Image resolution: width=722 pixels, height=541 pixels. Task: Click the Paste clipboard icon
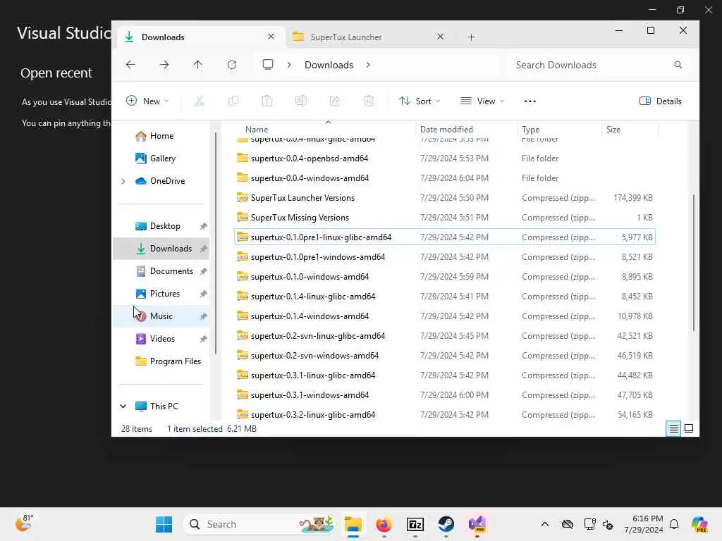[x=267, y=101]
